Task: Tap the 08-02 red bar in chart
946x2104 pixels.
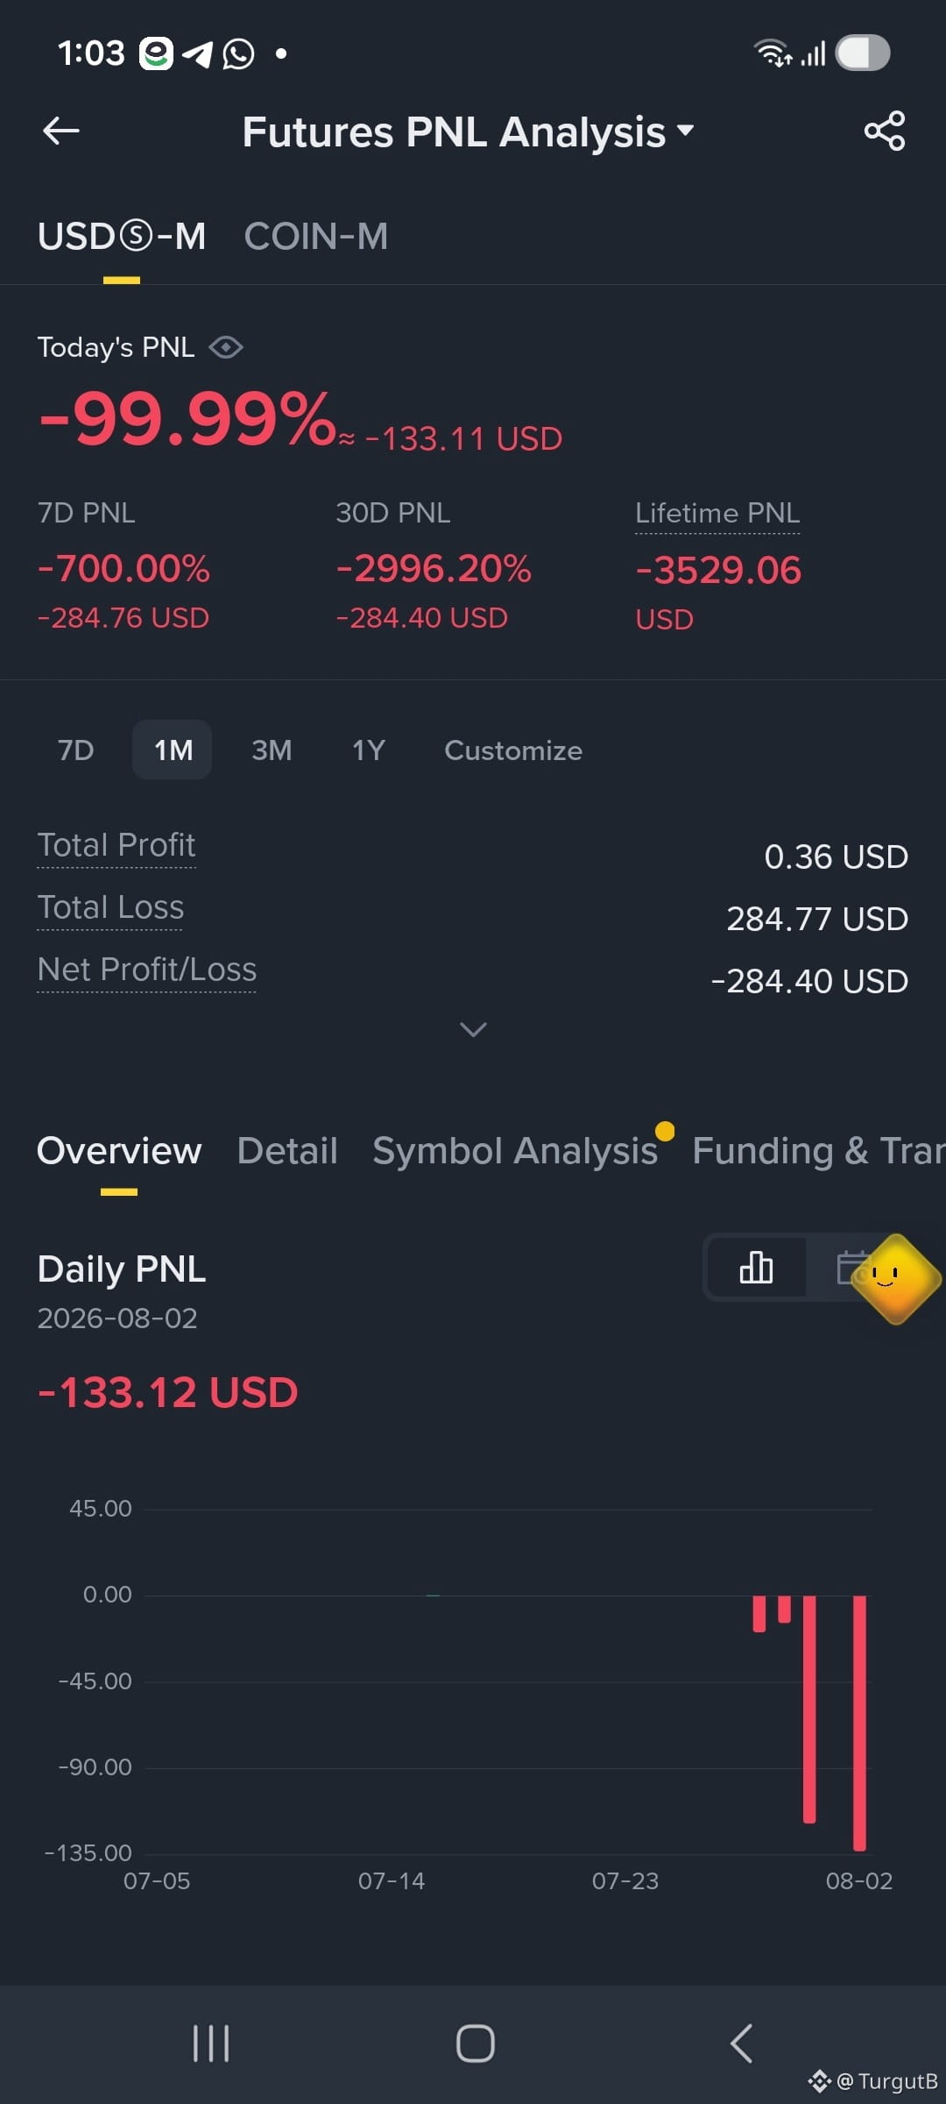Action: click(x=859, y=1723)
